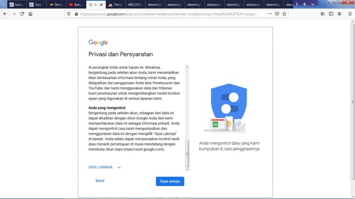The image size is (355, 199).
Task: Switch to the 'Nonto' tab
Action: 56,4
